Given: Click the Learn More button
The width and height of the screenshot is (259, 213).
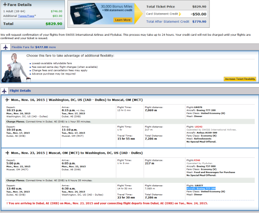Looking at the screenshot, I should pos(123,20).
